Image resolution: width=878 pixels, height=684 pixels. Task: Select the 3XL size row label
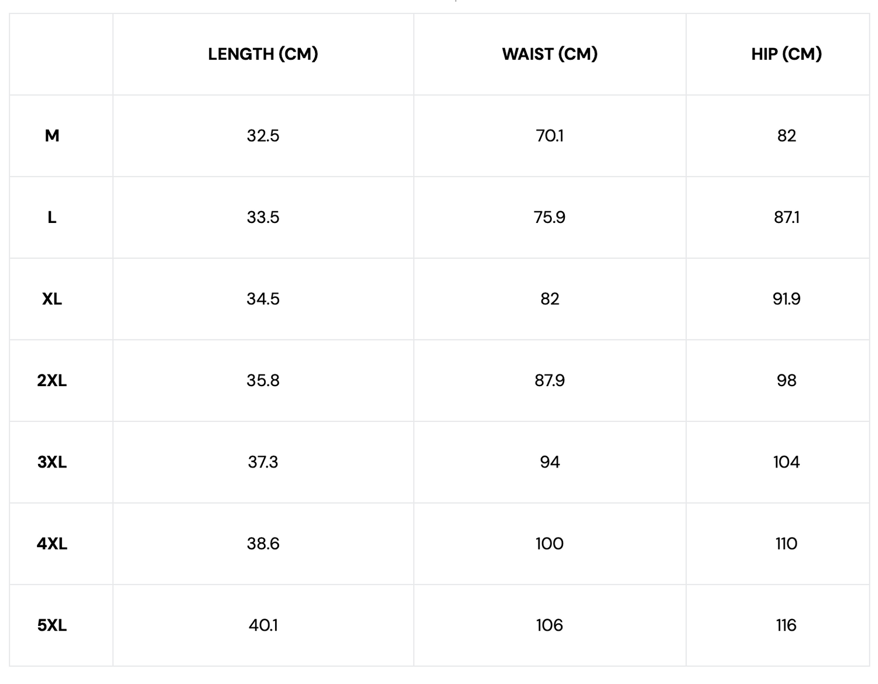point(52,462)
